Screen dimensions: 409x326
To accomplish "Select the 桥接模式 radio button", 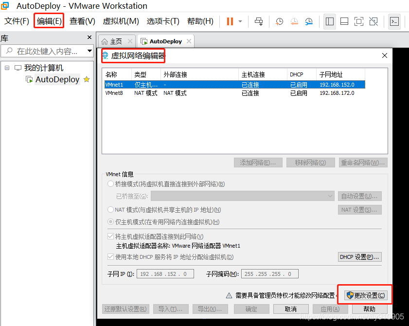I will [110, 184].
